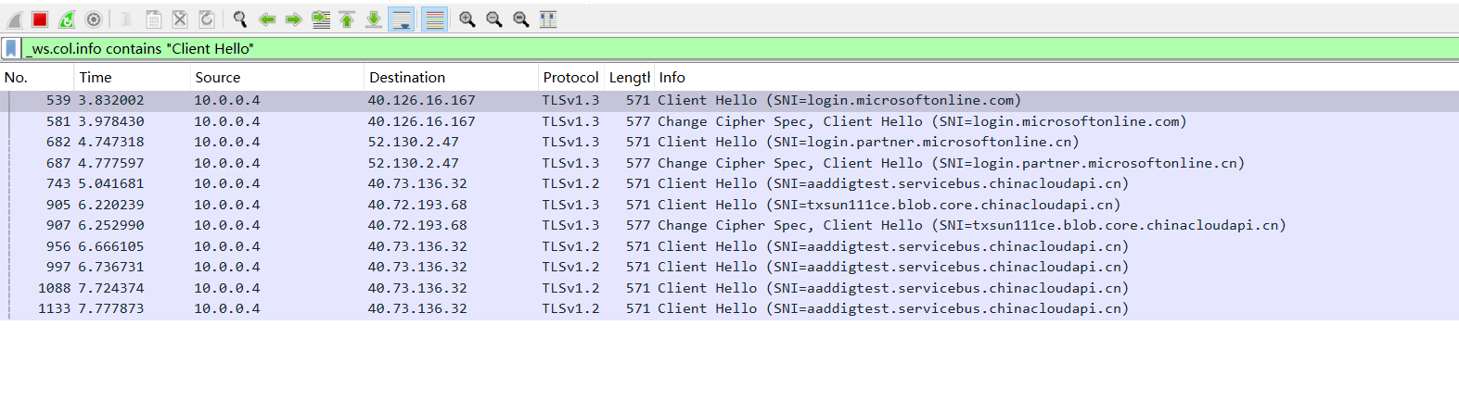The height and width of the screenshot is (413, 1459).
Task: Select packet number 581
Action: (x=729, y=121)
